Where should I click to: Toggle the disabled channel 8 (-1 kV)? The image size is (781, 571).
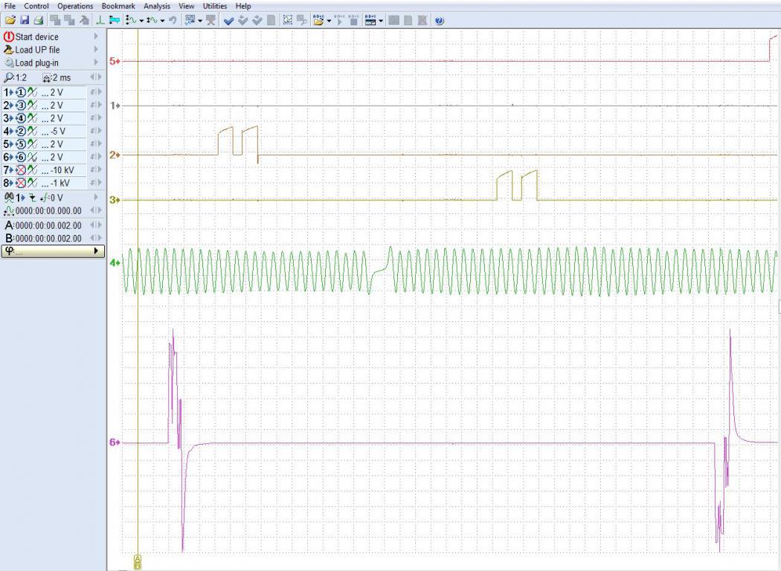(21, 183)
